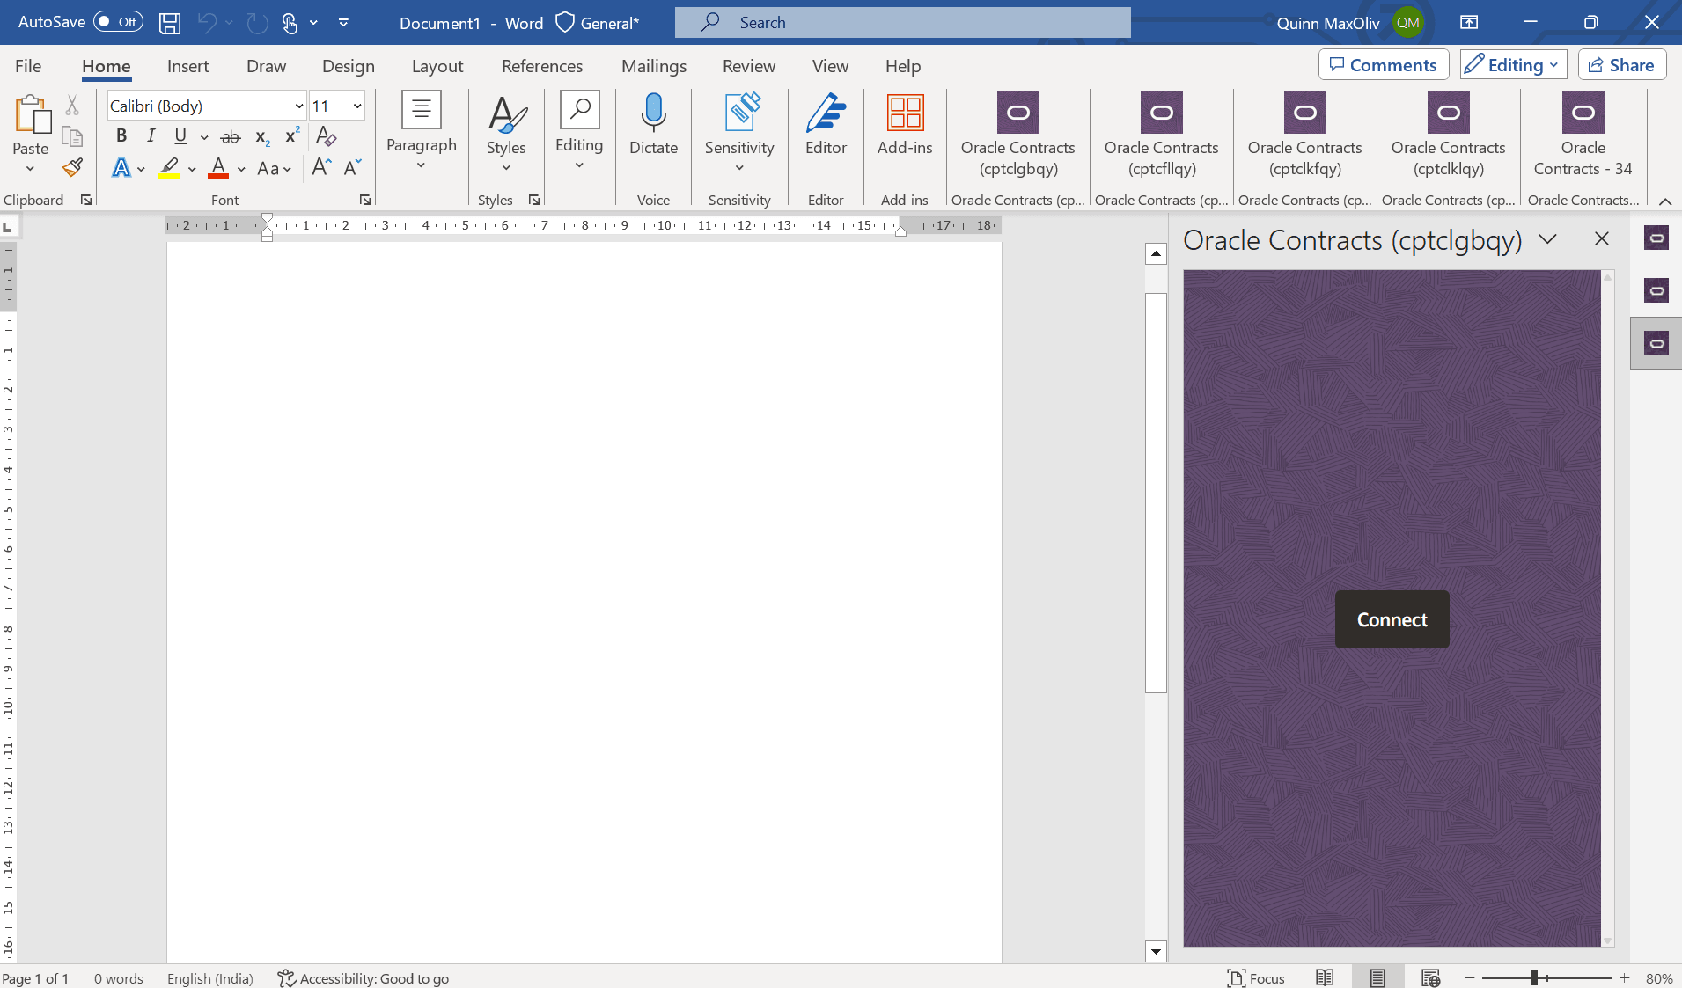Switch to the Layout tab
Screen dimensions: 1682x988
437,66
